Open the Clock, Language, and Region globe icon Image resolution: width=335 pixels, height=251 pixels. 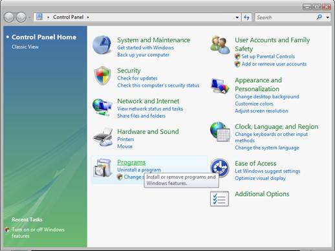(x=220, y=131)
